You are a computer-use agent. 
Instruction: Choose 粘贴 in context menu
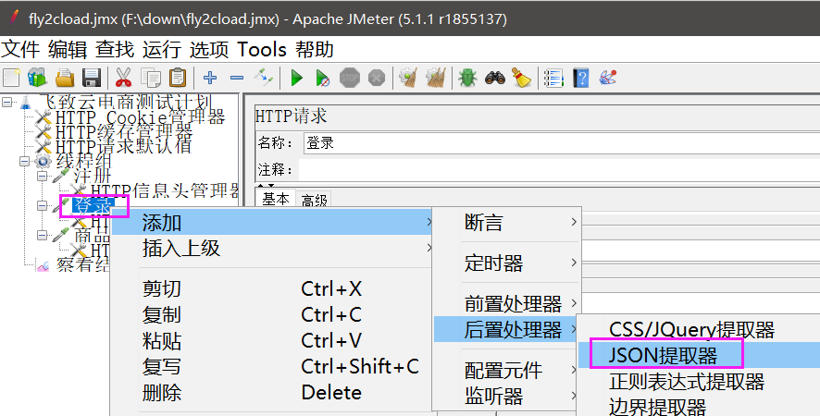pyautogui.click(x=272, y=341)
